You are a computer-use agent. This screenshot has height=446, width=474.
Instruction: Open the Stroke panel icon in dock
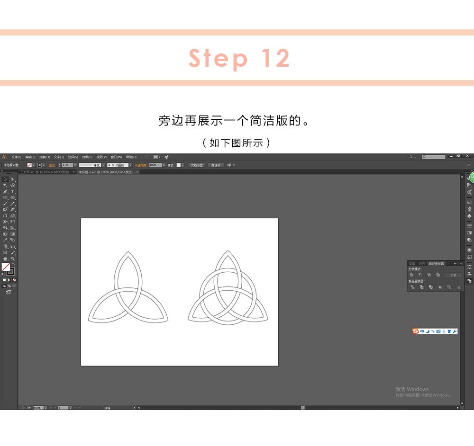(469, 226)
